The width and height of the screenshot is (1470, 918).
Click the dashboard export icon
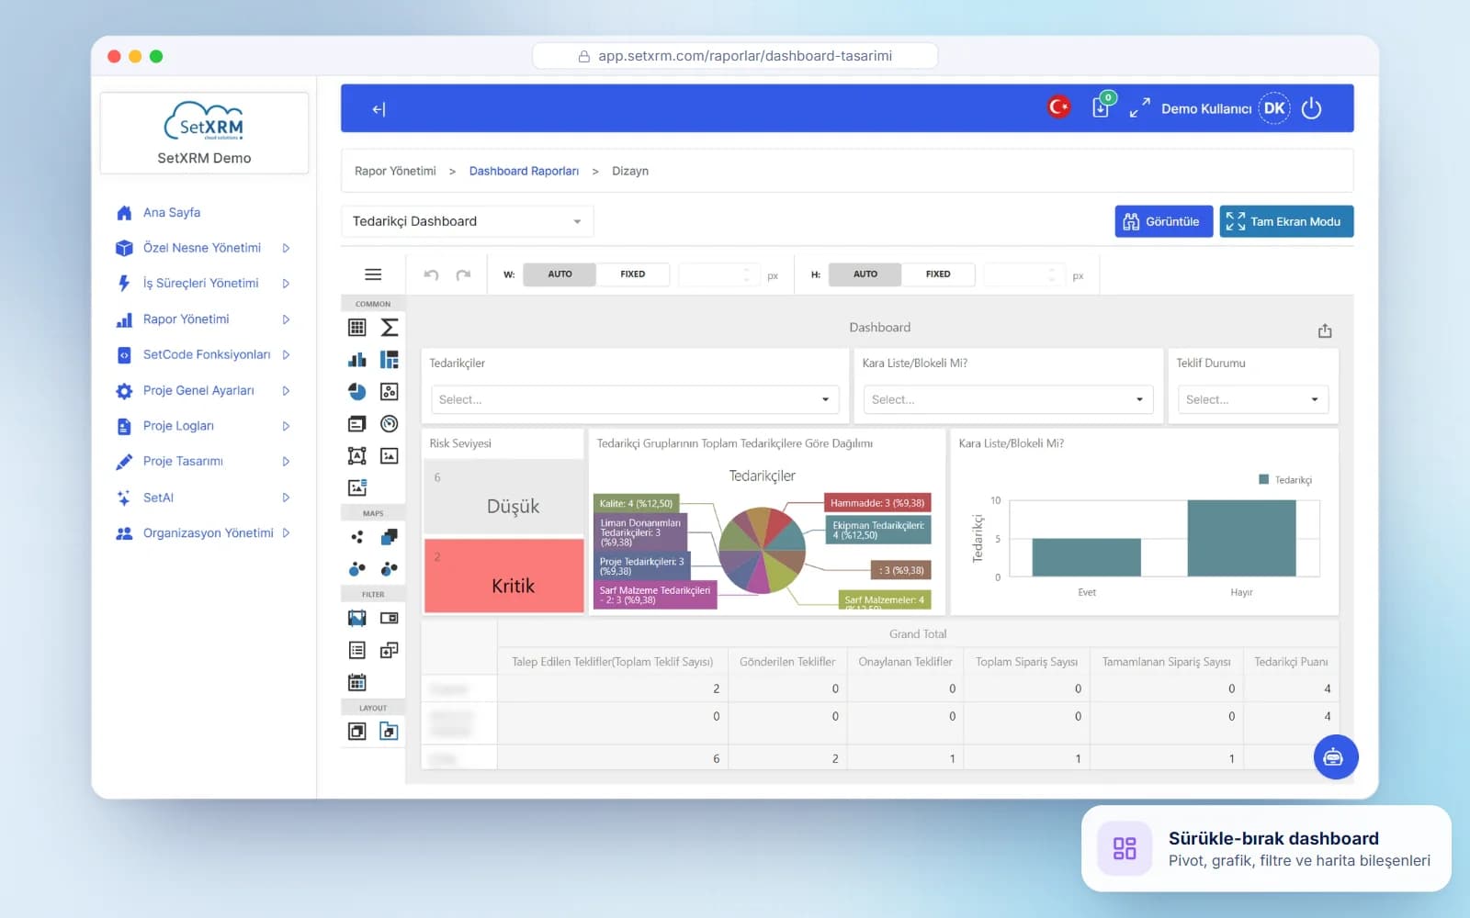point(1325,330)
